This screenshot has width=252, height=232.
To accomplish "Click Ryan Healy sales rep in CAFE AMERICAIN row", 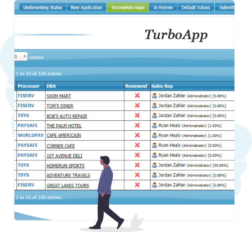I will [x=170, y=135].
